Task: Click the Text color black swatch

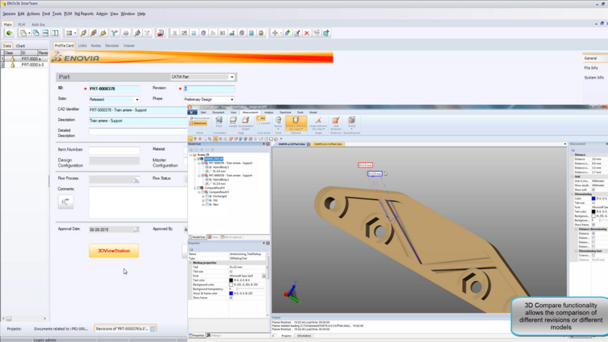Action: [231, 280]
